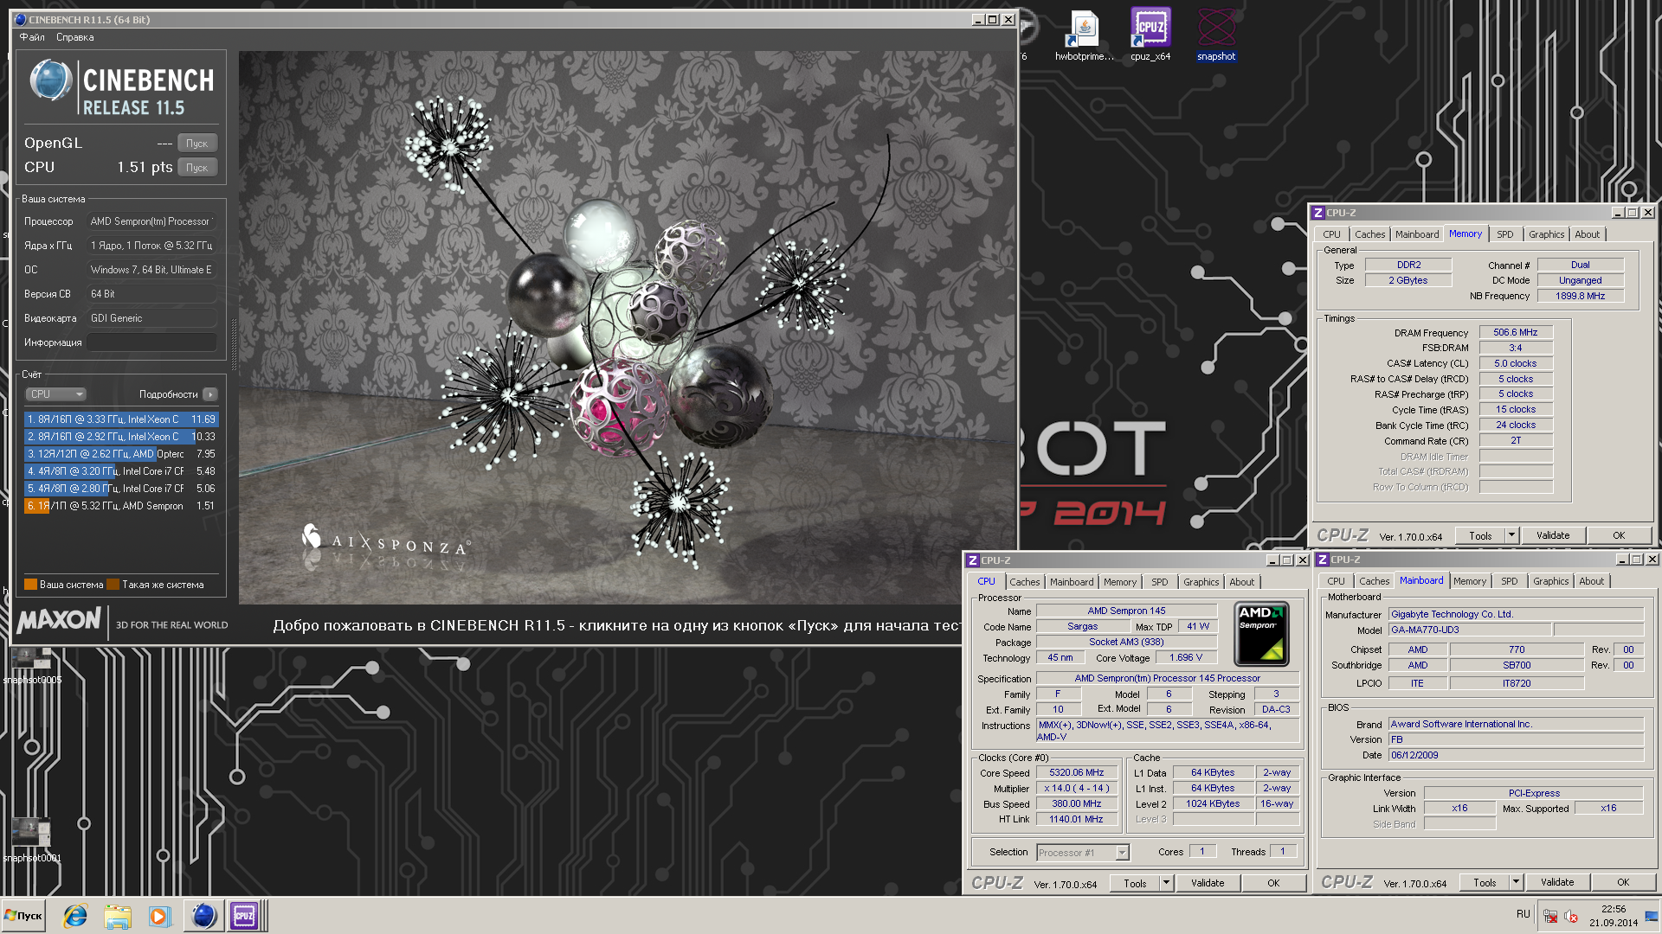Image resolution: width=1662 pixels, height=934 pixels.
Task: Open Processor #1 selection dropdown
Action: click(x=1083, y=853)
